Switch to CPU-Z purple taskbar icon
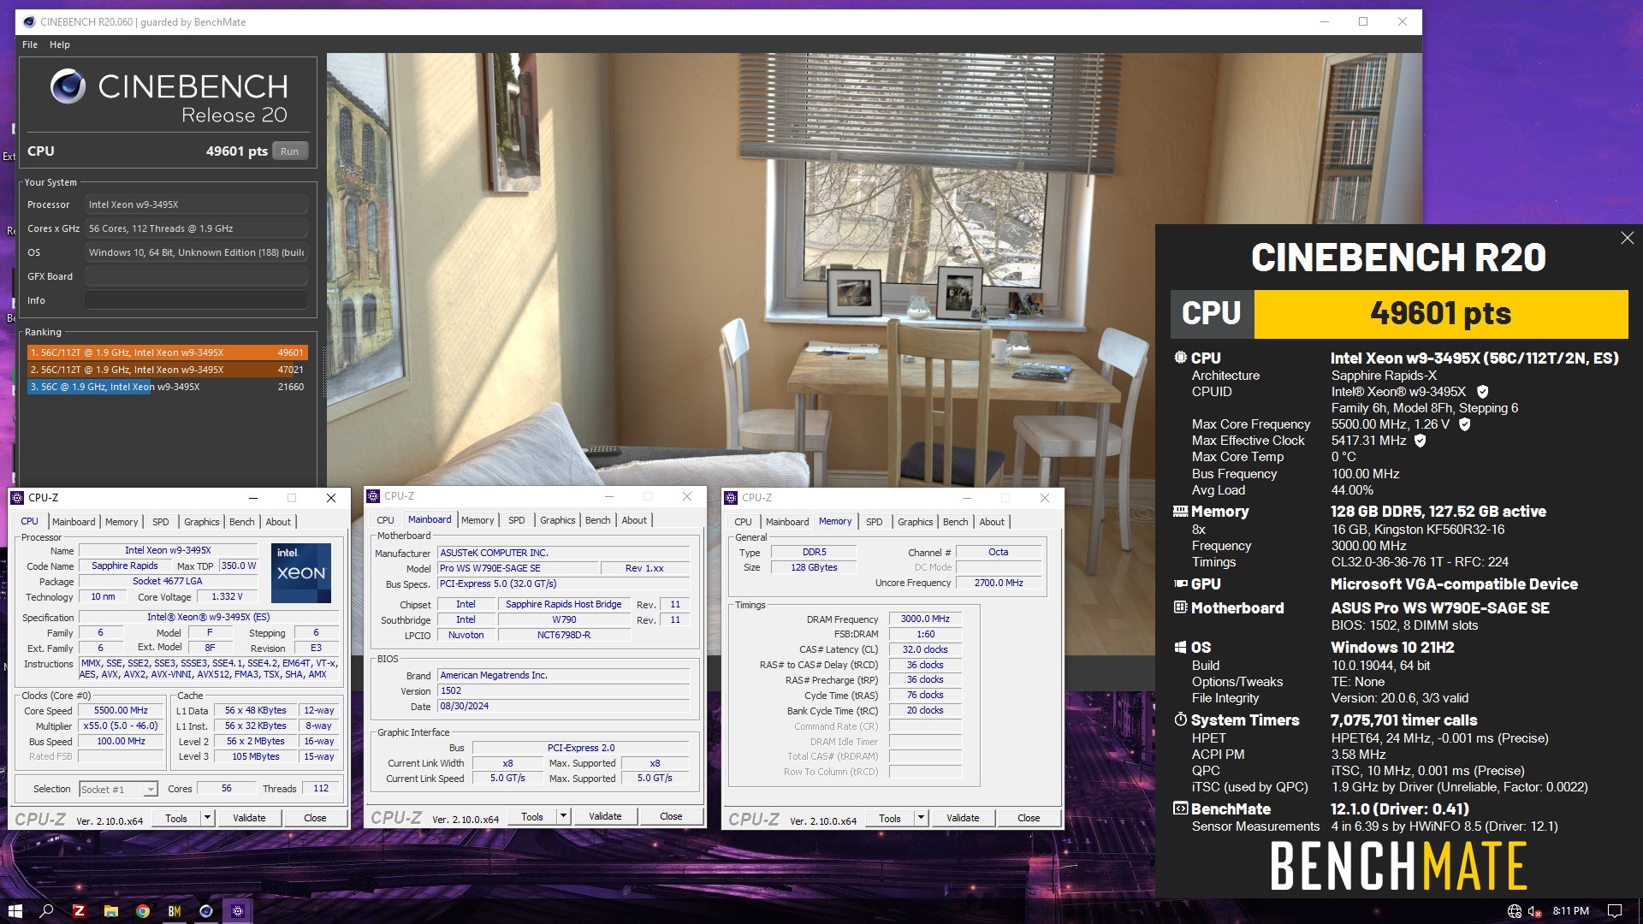Image resolution: width=1643 pixels, height=924 pixels. coord(238,911)
